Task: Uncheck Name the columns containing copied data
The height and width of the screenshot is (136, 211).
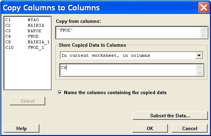Action: [x=60, y=92]
